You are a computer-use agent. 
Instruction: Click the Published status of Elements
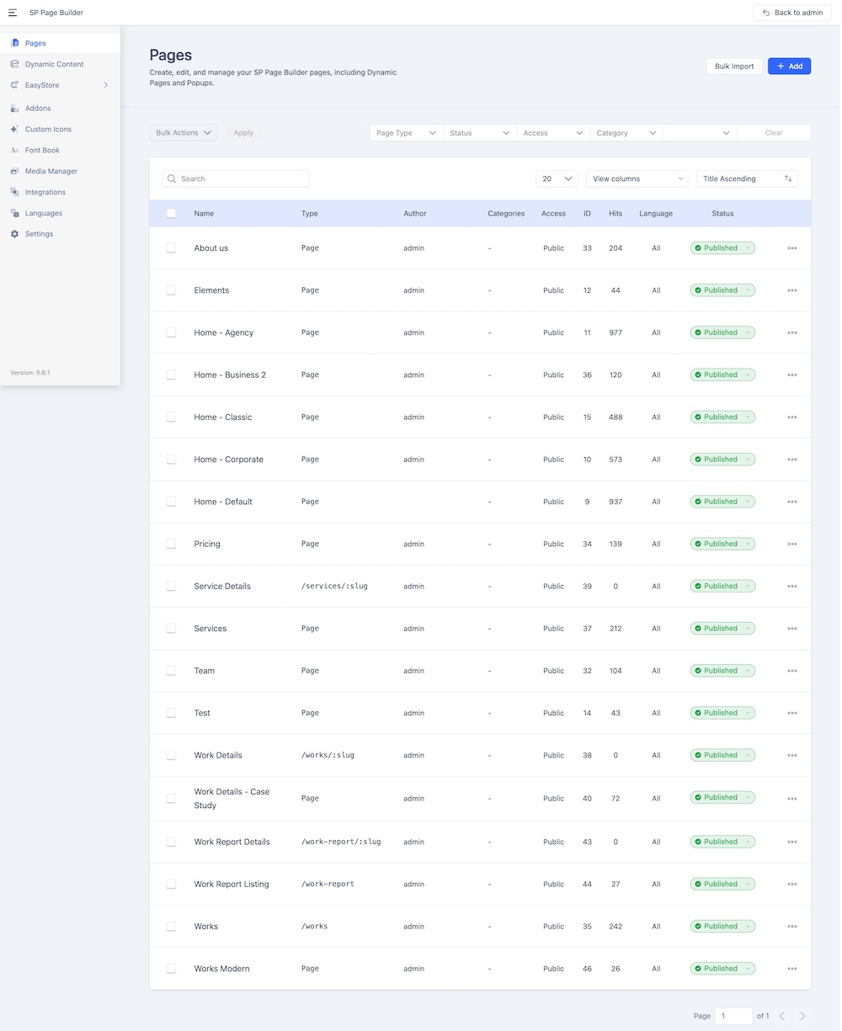[x=722, y=290]
